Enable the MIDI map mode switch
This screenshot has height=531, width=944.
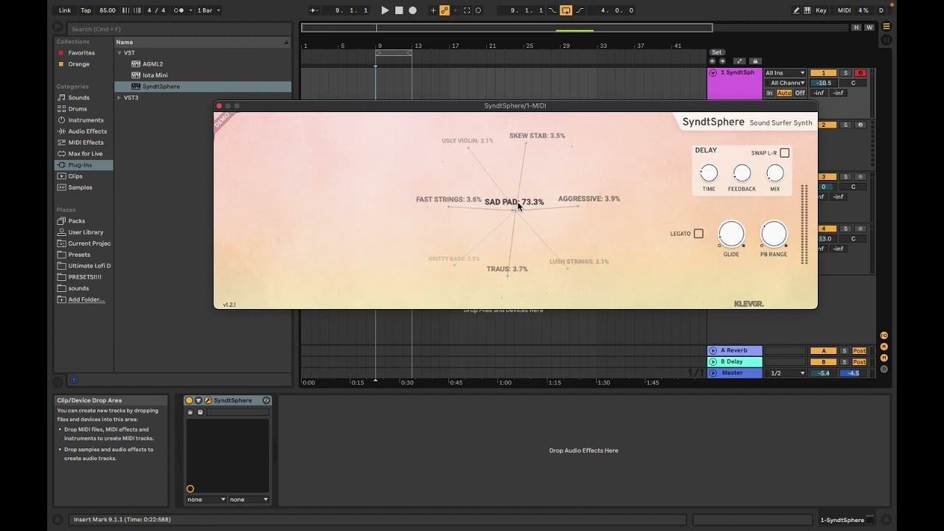pyautogui.click(x=844, y=10)
